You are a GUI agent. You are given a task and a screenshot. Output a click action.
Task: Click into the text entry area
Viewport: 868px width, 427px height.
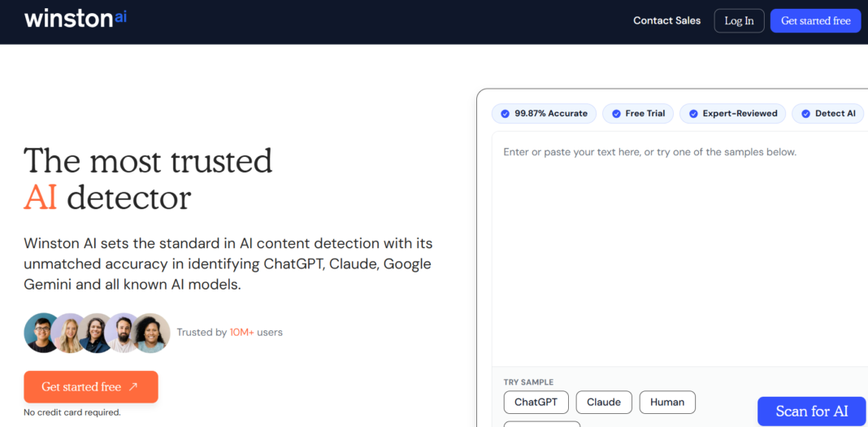[x=679, y=249]
